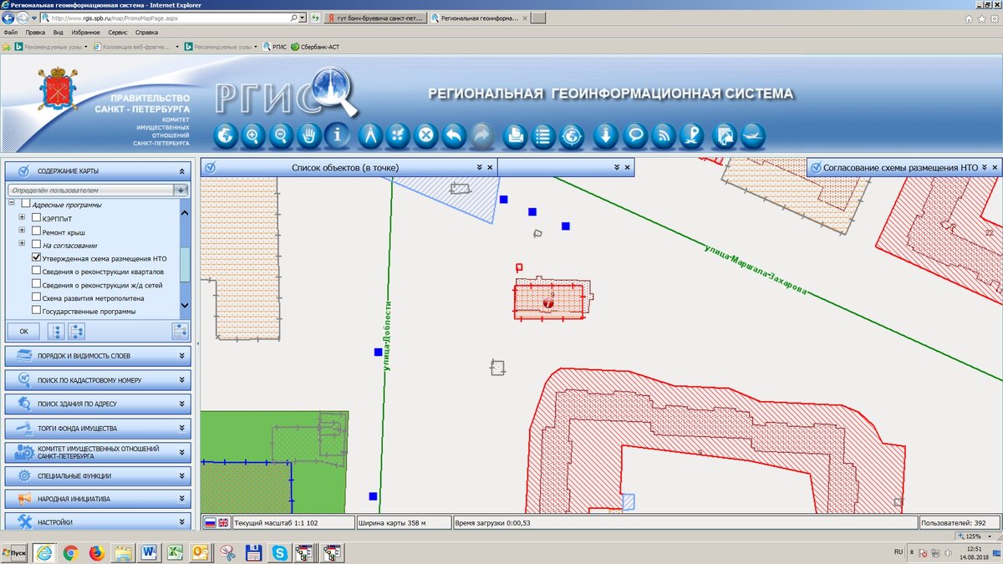The height and width of the screenshot is (564, 1003).
Task: Click the layer tree options icon at right
Action: (x=180, y=331)
